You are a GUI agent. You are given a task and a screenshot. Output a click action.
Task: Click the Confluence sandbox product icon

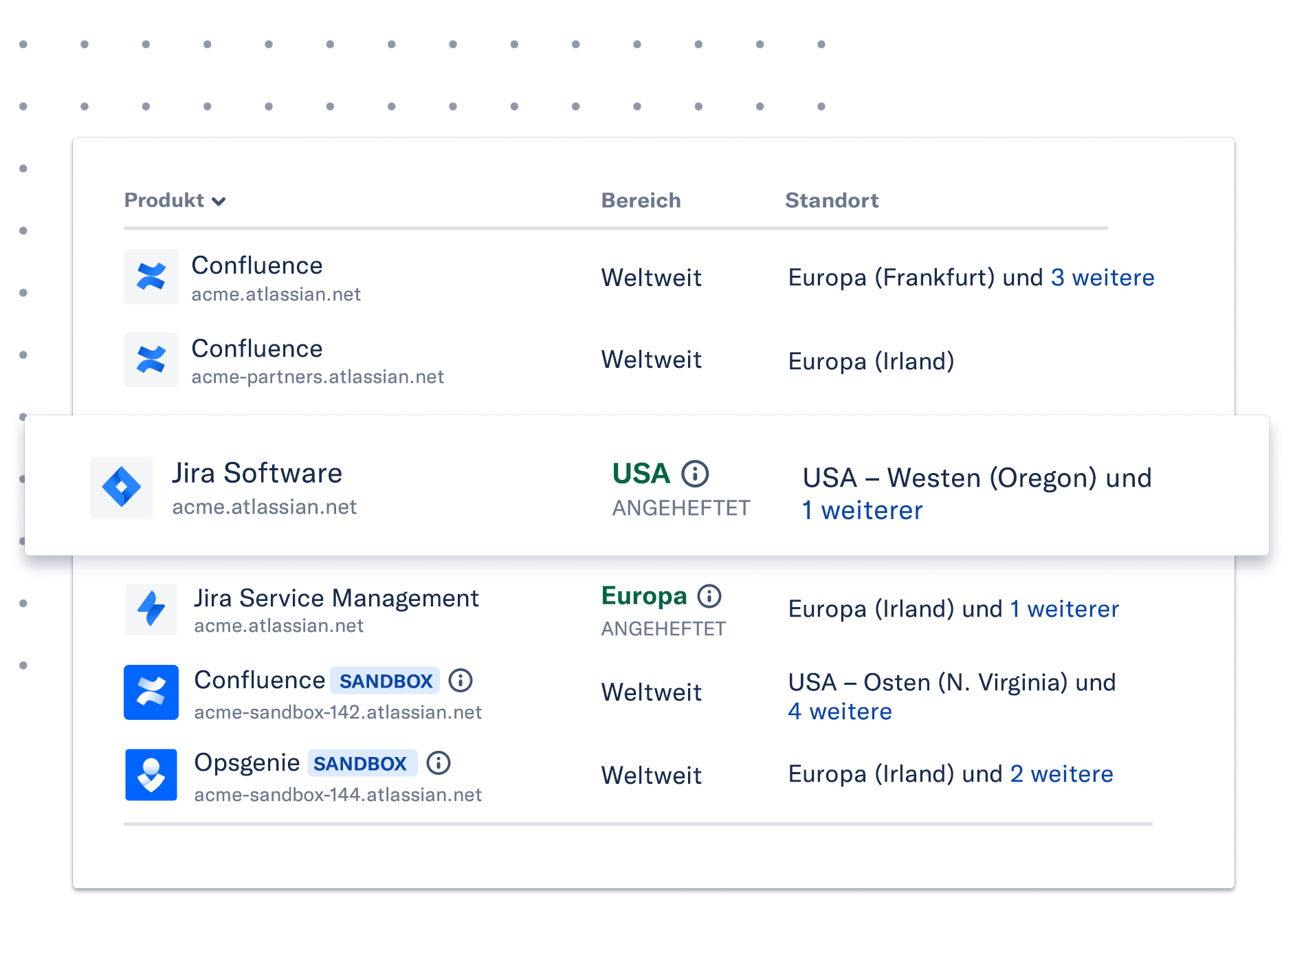pos(151,692)
